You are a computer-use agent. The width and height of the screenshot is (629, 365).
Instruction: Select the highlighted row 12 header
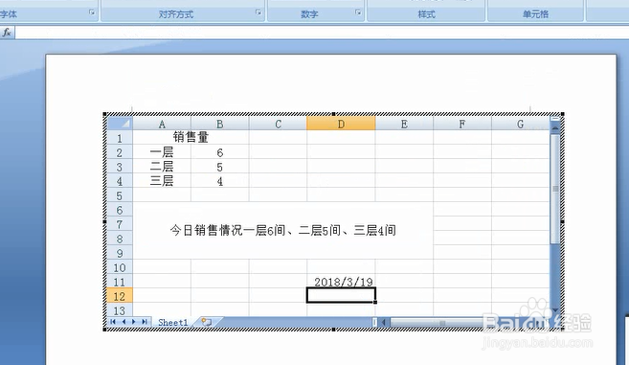pyautogui.click(x=120, y=296)
